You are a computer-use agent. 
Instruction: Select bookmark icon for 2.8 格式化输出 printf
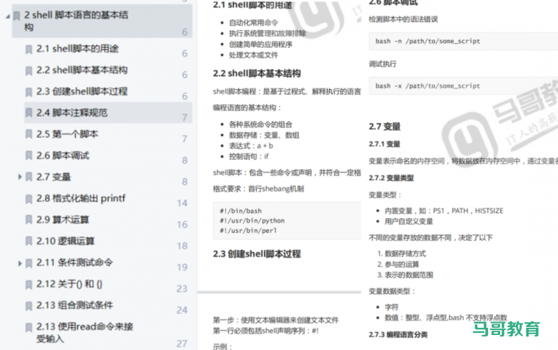point(29,199)
